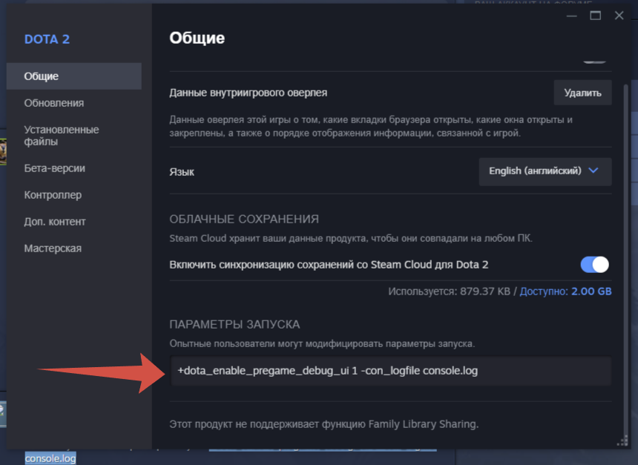Click the Доступно: 2.00 GB link
638x465 pixels.
[x=565, y=291]
